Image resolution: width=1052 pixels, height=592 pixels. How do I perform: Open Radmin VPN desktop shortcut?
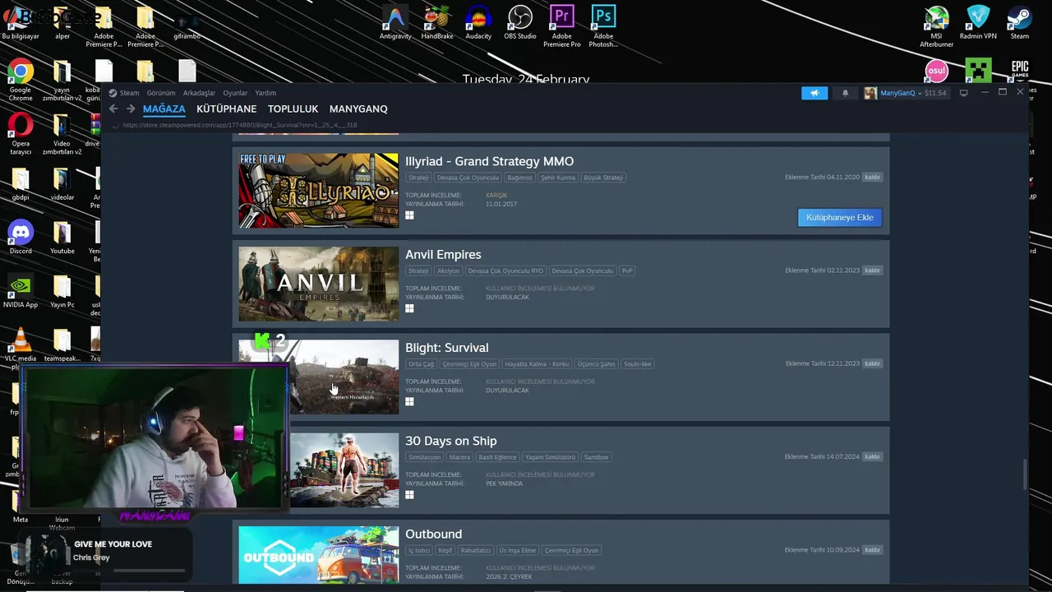[x=978, y=23]
